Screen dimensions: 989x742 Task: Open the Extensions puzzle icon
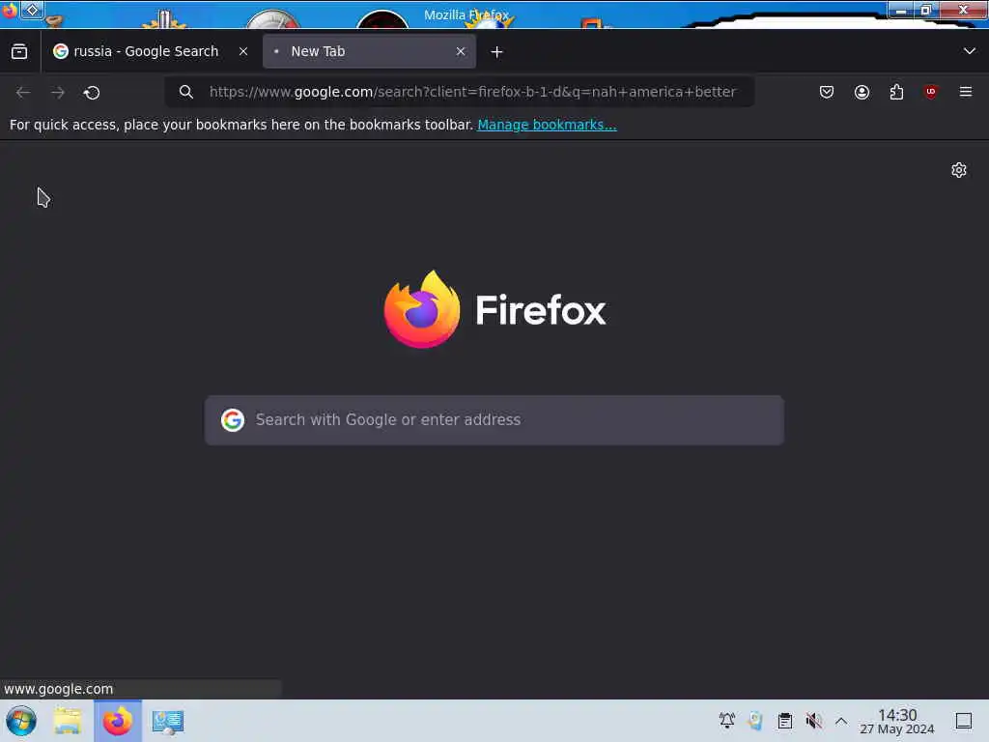[896, 92]
